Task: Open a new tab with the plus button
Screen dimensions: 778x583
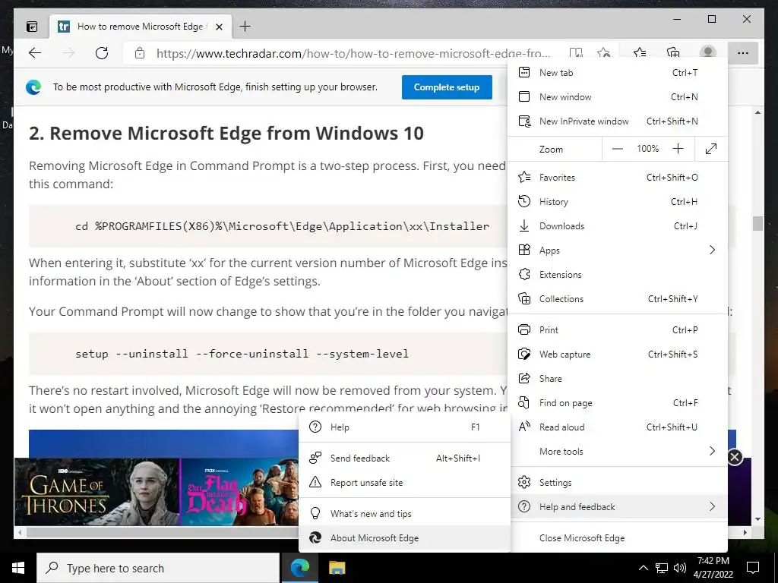Action: coord(245,27)
